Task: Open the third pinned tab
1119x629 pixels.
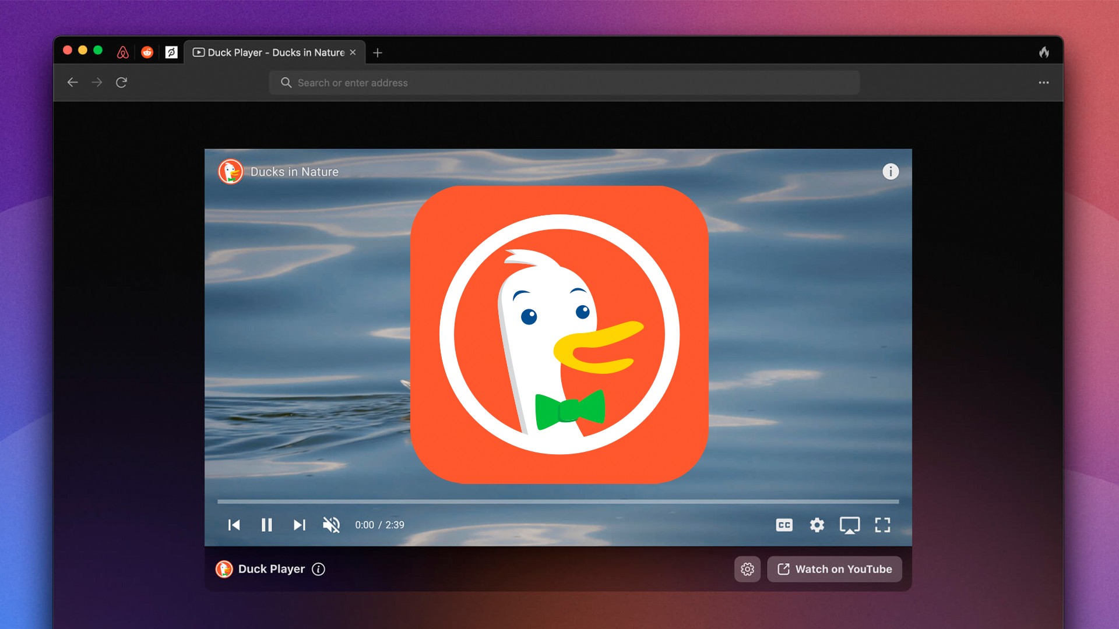Action: [171, 52]
